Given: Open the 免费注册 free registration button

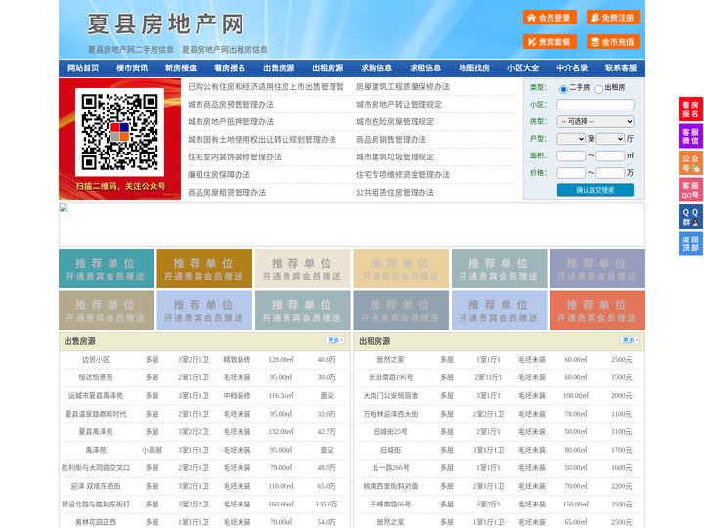Looking at the screenshot, I should (x=613, y=18).
